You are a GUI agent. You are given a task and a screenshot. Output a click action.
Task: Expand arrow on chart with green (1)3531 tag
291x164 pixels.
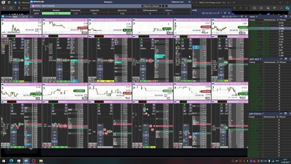coord(213,23)
